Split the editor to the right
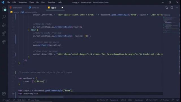181x102 pixels. click(x=172, y=8)
